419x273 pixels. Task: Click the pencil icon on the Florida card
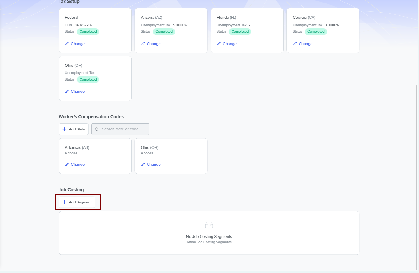click(x=219, y=44)
